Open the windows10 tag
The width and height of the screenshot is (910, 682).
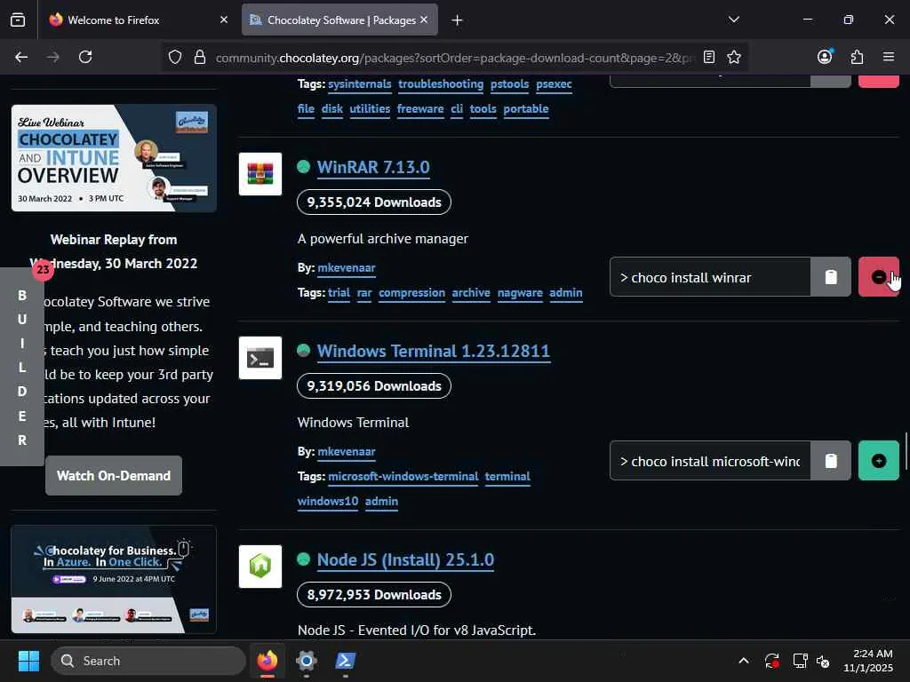point(328,502)
